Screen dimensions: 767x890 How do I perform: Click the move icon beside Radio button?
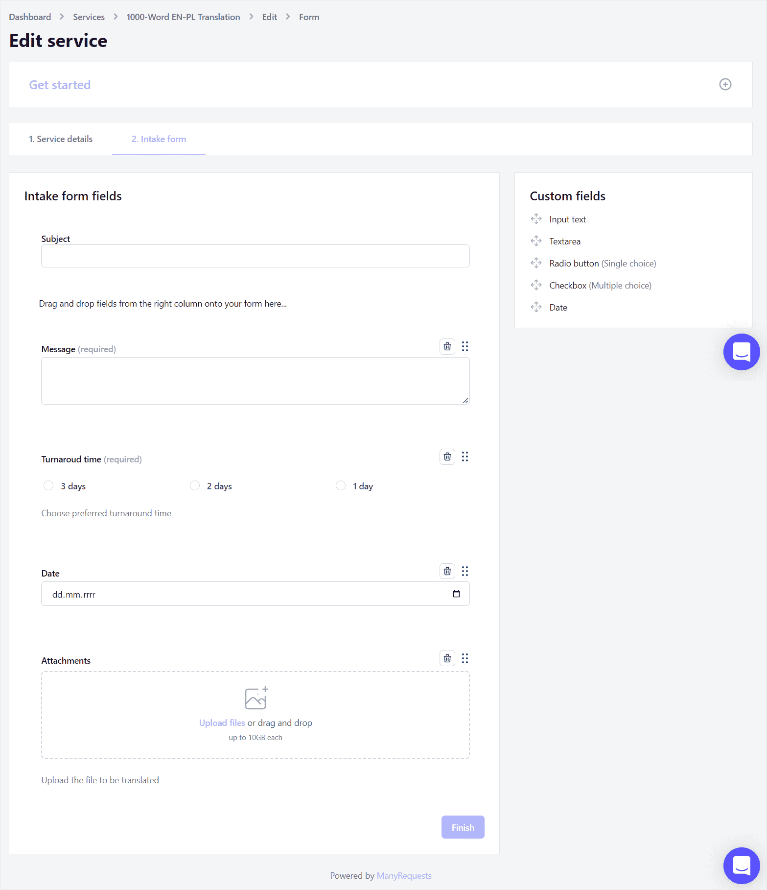536,263
